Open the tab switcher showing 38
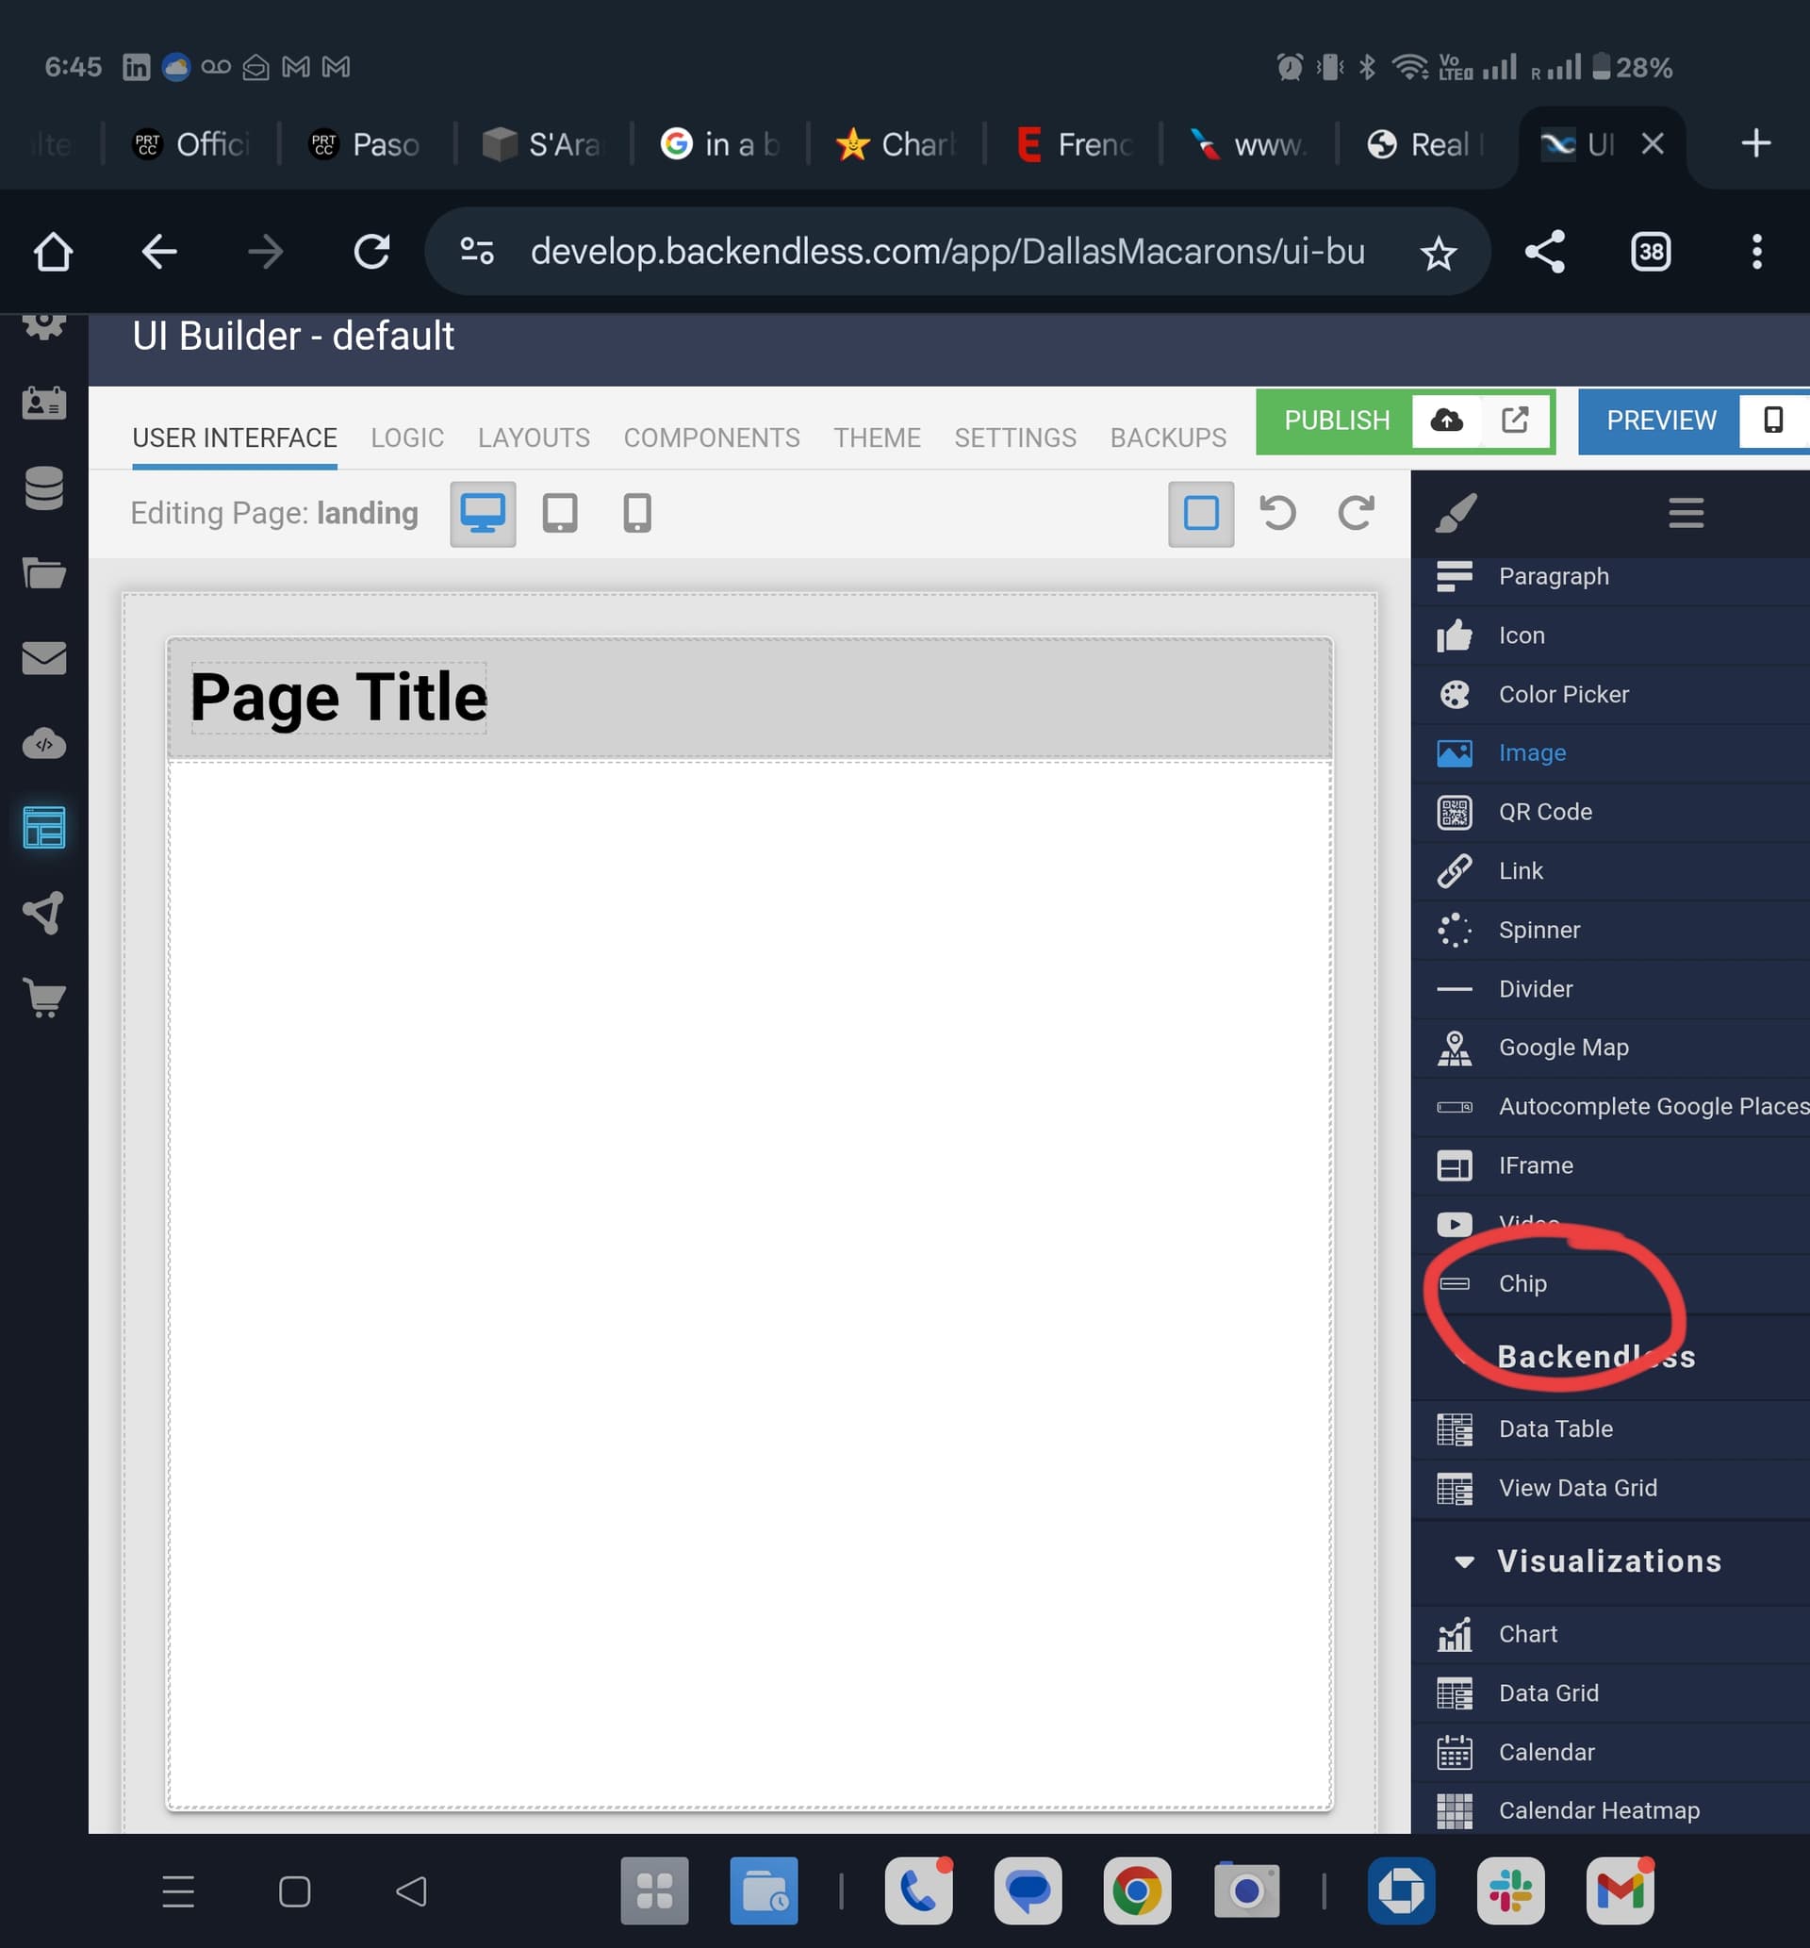The image size is (1810, 1948). 1652,252
